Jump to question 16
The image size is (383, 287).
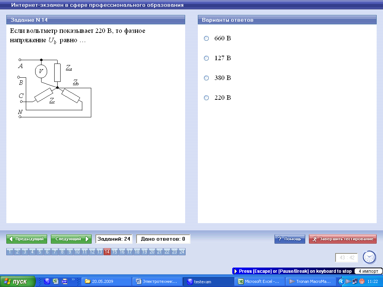click(122, 251)
